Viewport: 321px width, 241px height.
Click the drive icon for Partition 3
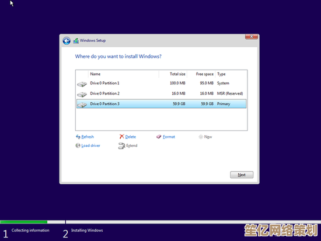pyautogui.click(x=82, y=105)
